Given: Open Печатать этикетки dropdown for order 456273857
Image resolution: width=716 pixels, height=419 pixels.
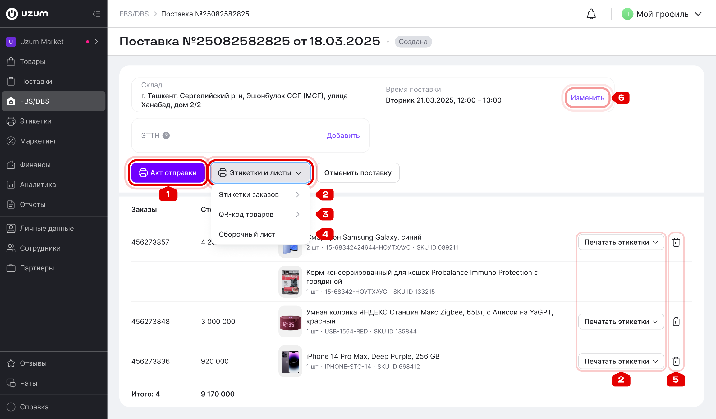Looking at the screenshot, I should coord(621,242).
